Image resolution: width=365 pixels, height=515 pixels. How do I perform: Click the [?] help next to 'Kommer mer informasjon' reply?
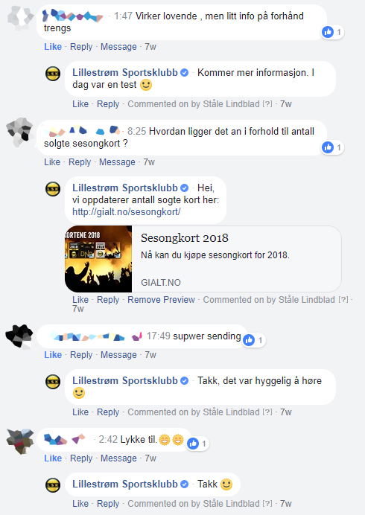[x=267, y=104]
